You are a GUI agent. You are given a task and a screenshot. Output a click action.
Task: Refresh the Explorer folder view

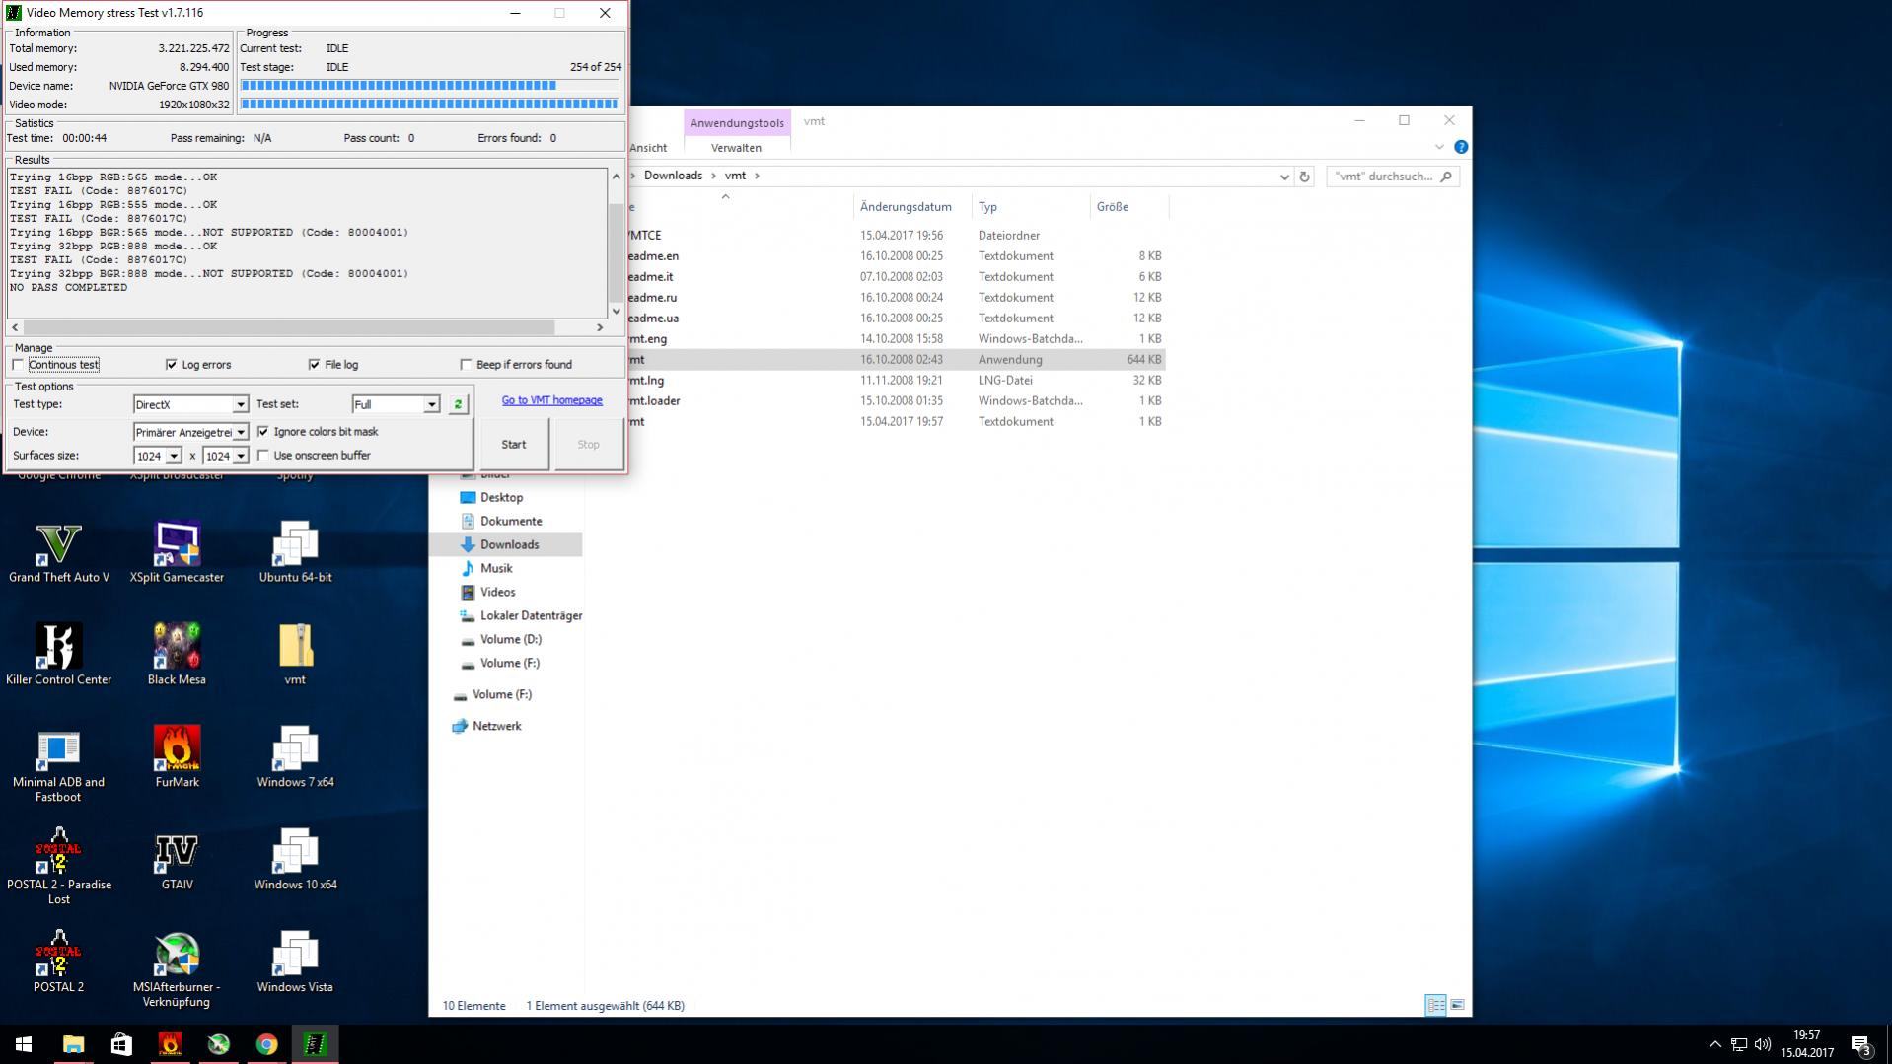point(1304,177)
